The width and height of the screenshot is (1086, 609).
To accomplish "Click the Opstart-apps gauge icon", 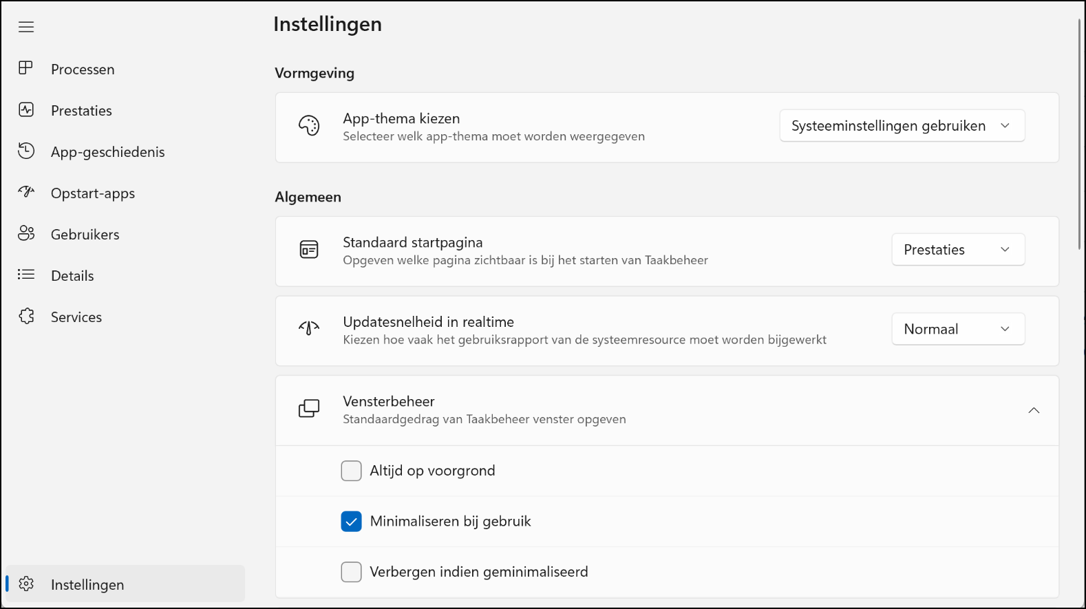I will (x=26, y=192).
